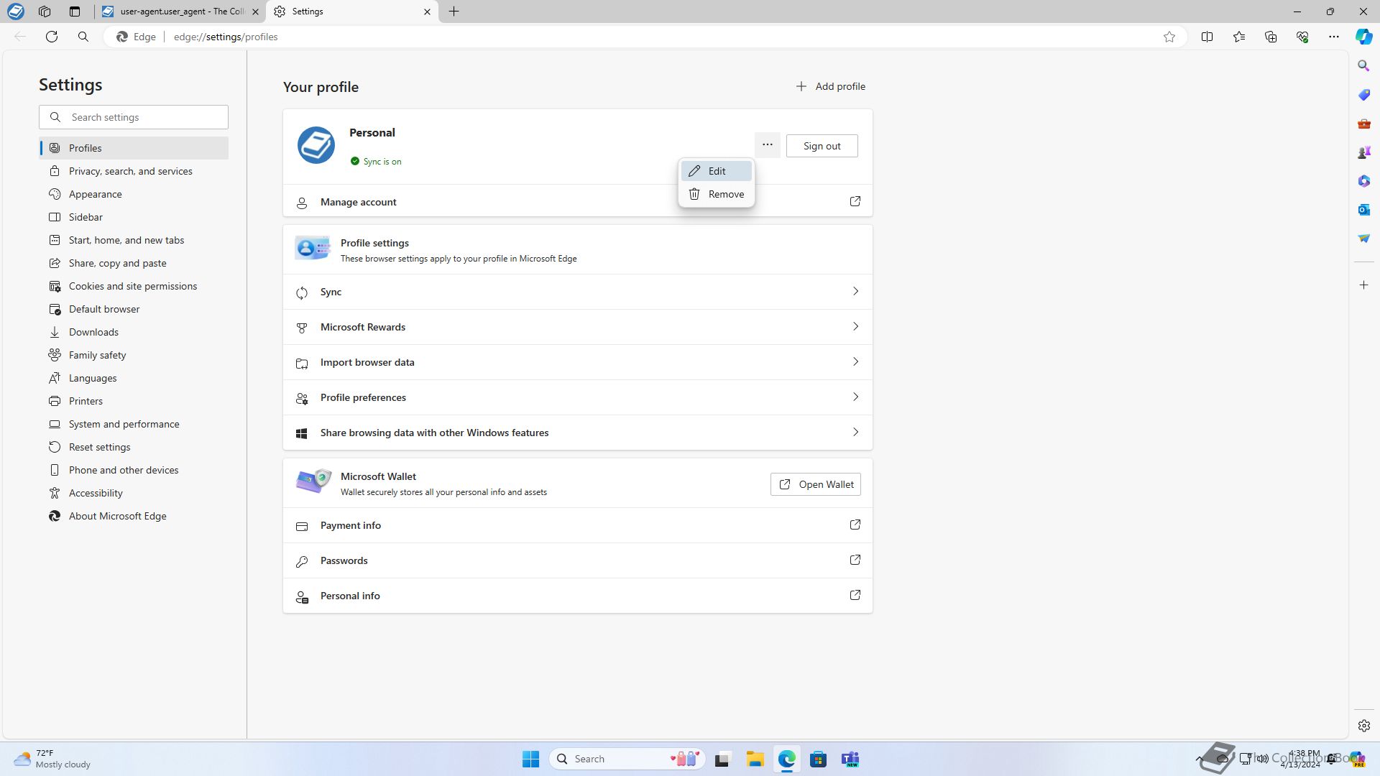
Task: Open Family safety settings
Action: pos(134,355)
